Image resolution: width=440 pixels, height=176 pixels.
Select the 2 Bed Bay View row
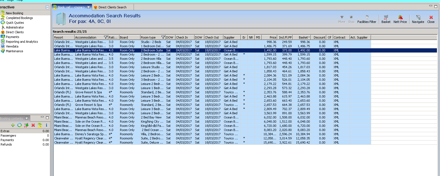coord(212,117)
